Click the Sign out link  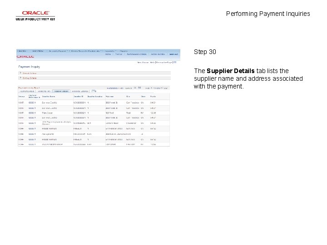[173, 54]
